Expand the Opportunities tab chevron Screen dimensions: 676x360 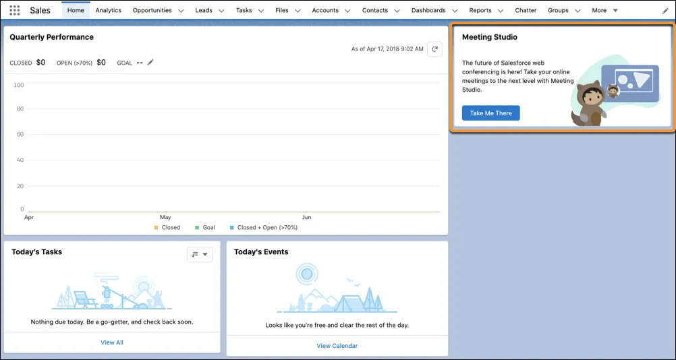(x=181, y=11)
